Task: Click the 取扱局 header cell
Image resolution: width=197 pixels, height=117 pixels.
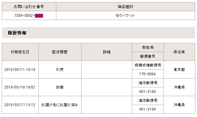Action: click(148, 48)
